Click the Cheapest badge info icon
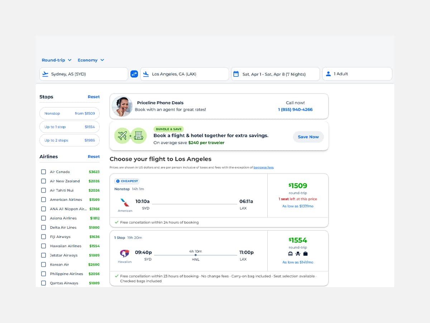 (x=118, y=181)
